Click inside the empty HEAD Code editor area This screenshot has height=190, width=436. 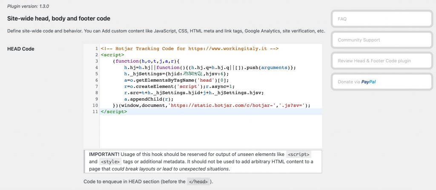tap(210, 131)
